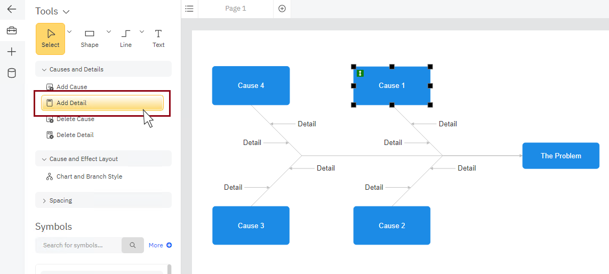Open the pages list icon
609x274 pixels.
coord(189,9)
